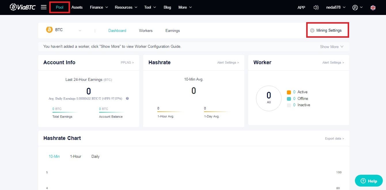
Task: Expand the BTC coin selector chevron
Action: point(80,31)
